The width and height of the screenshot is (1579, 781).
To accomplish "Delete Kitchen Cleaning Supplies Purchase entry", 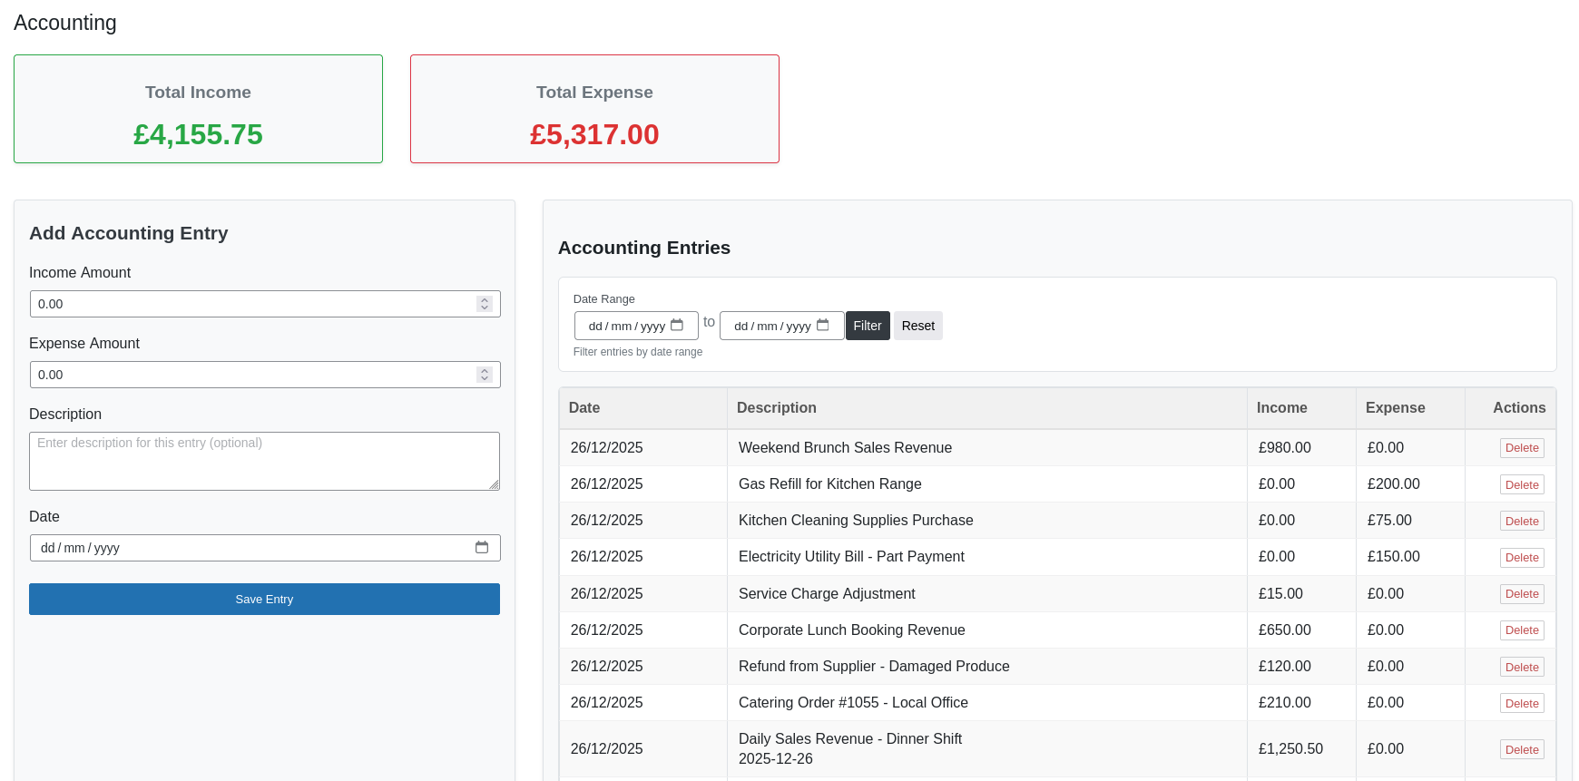I will coord(1521,521).
